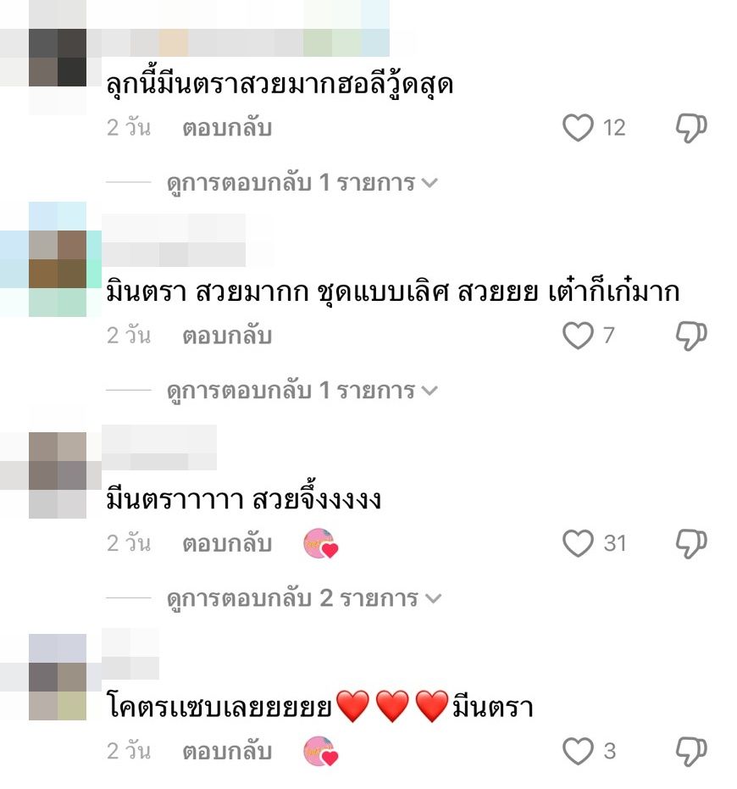Dislike the comment with 7 likes
This screenshot has height=789, width=737.
pos(691,336)
